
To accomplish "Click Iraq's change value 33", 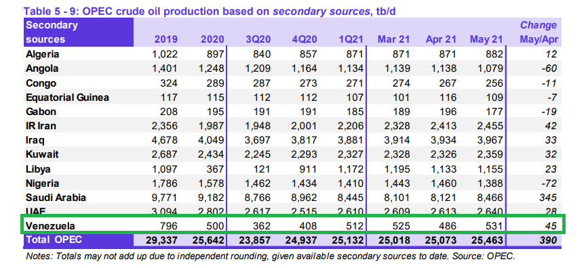I will coord(551,140).
